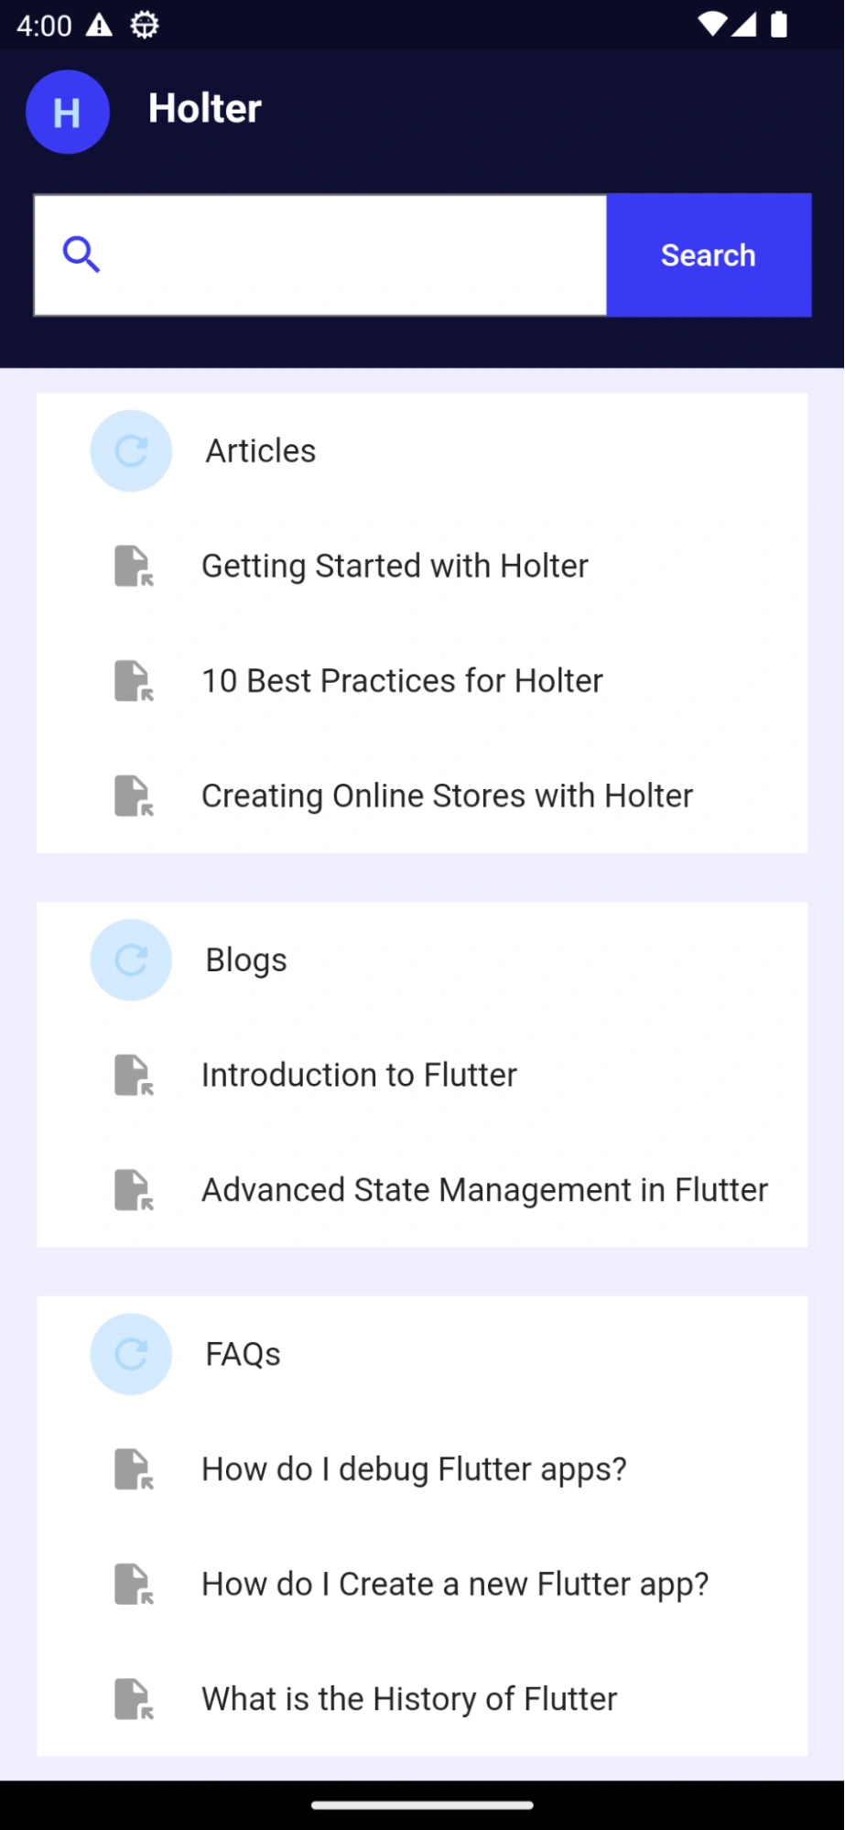845x1830 pixels.
Task: Open Creating Online Stores with Holter article
Action: (447, 796)
